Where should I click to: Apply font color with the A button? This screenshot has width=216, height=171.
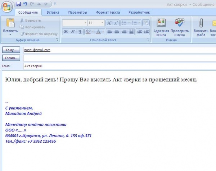point(98,32)
